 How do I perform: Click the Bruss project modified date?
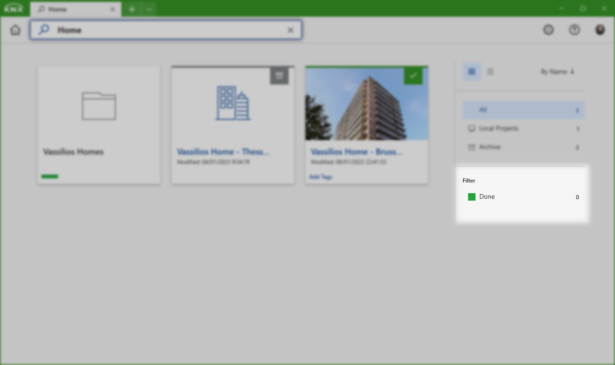coord(349,162)
